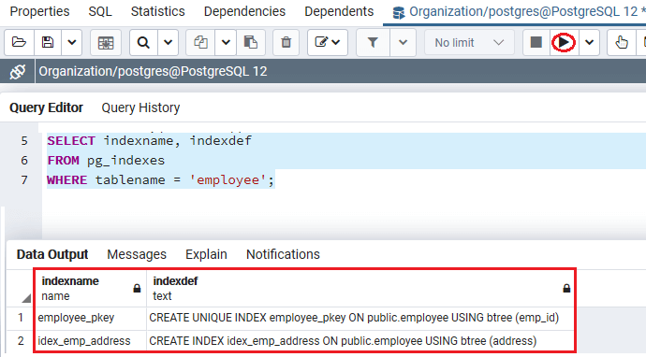Switch to Properties tab
This screenshot has height=357, width=646.
point(39,11)
